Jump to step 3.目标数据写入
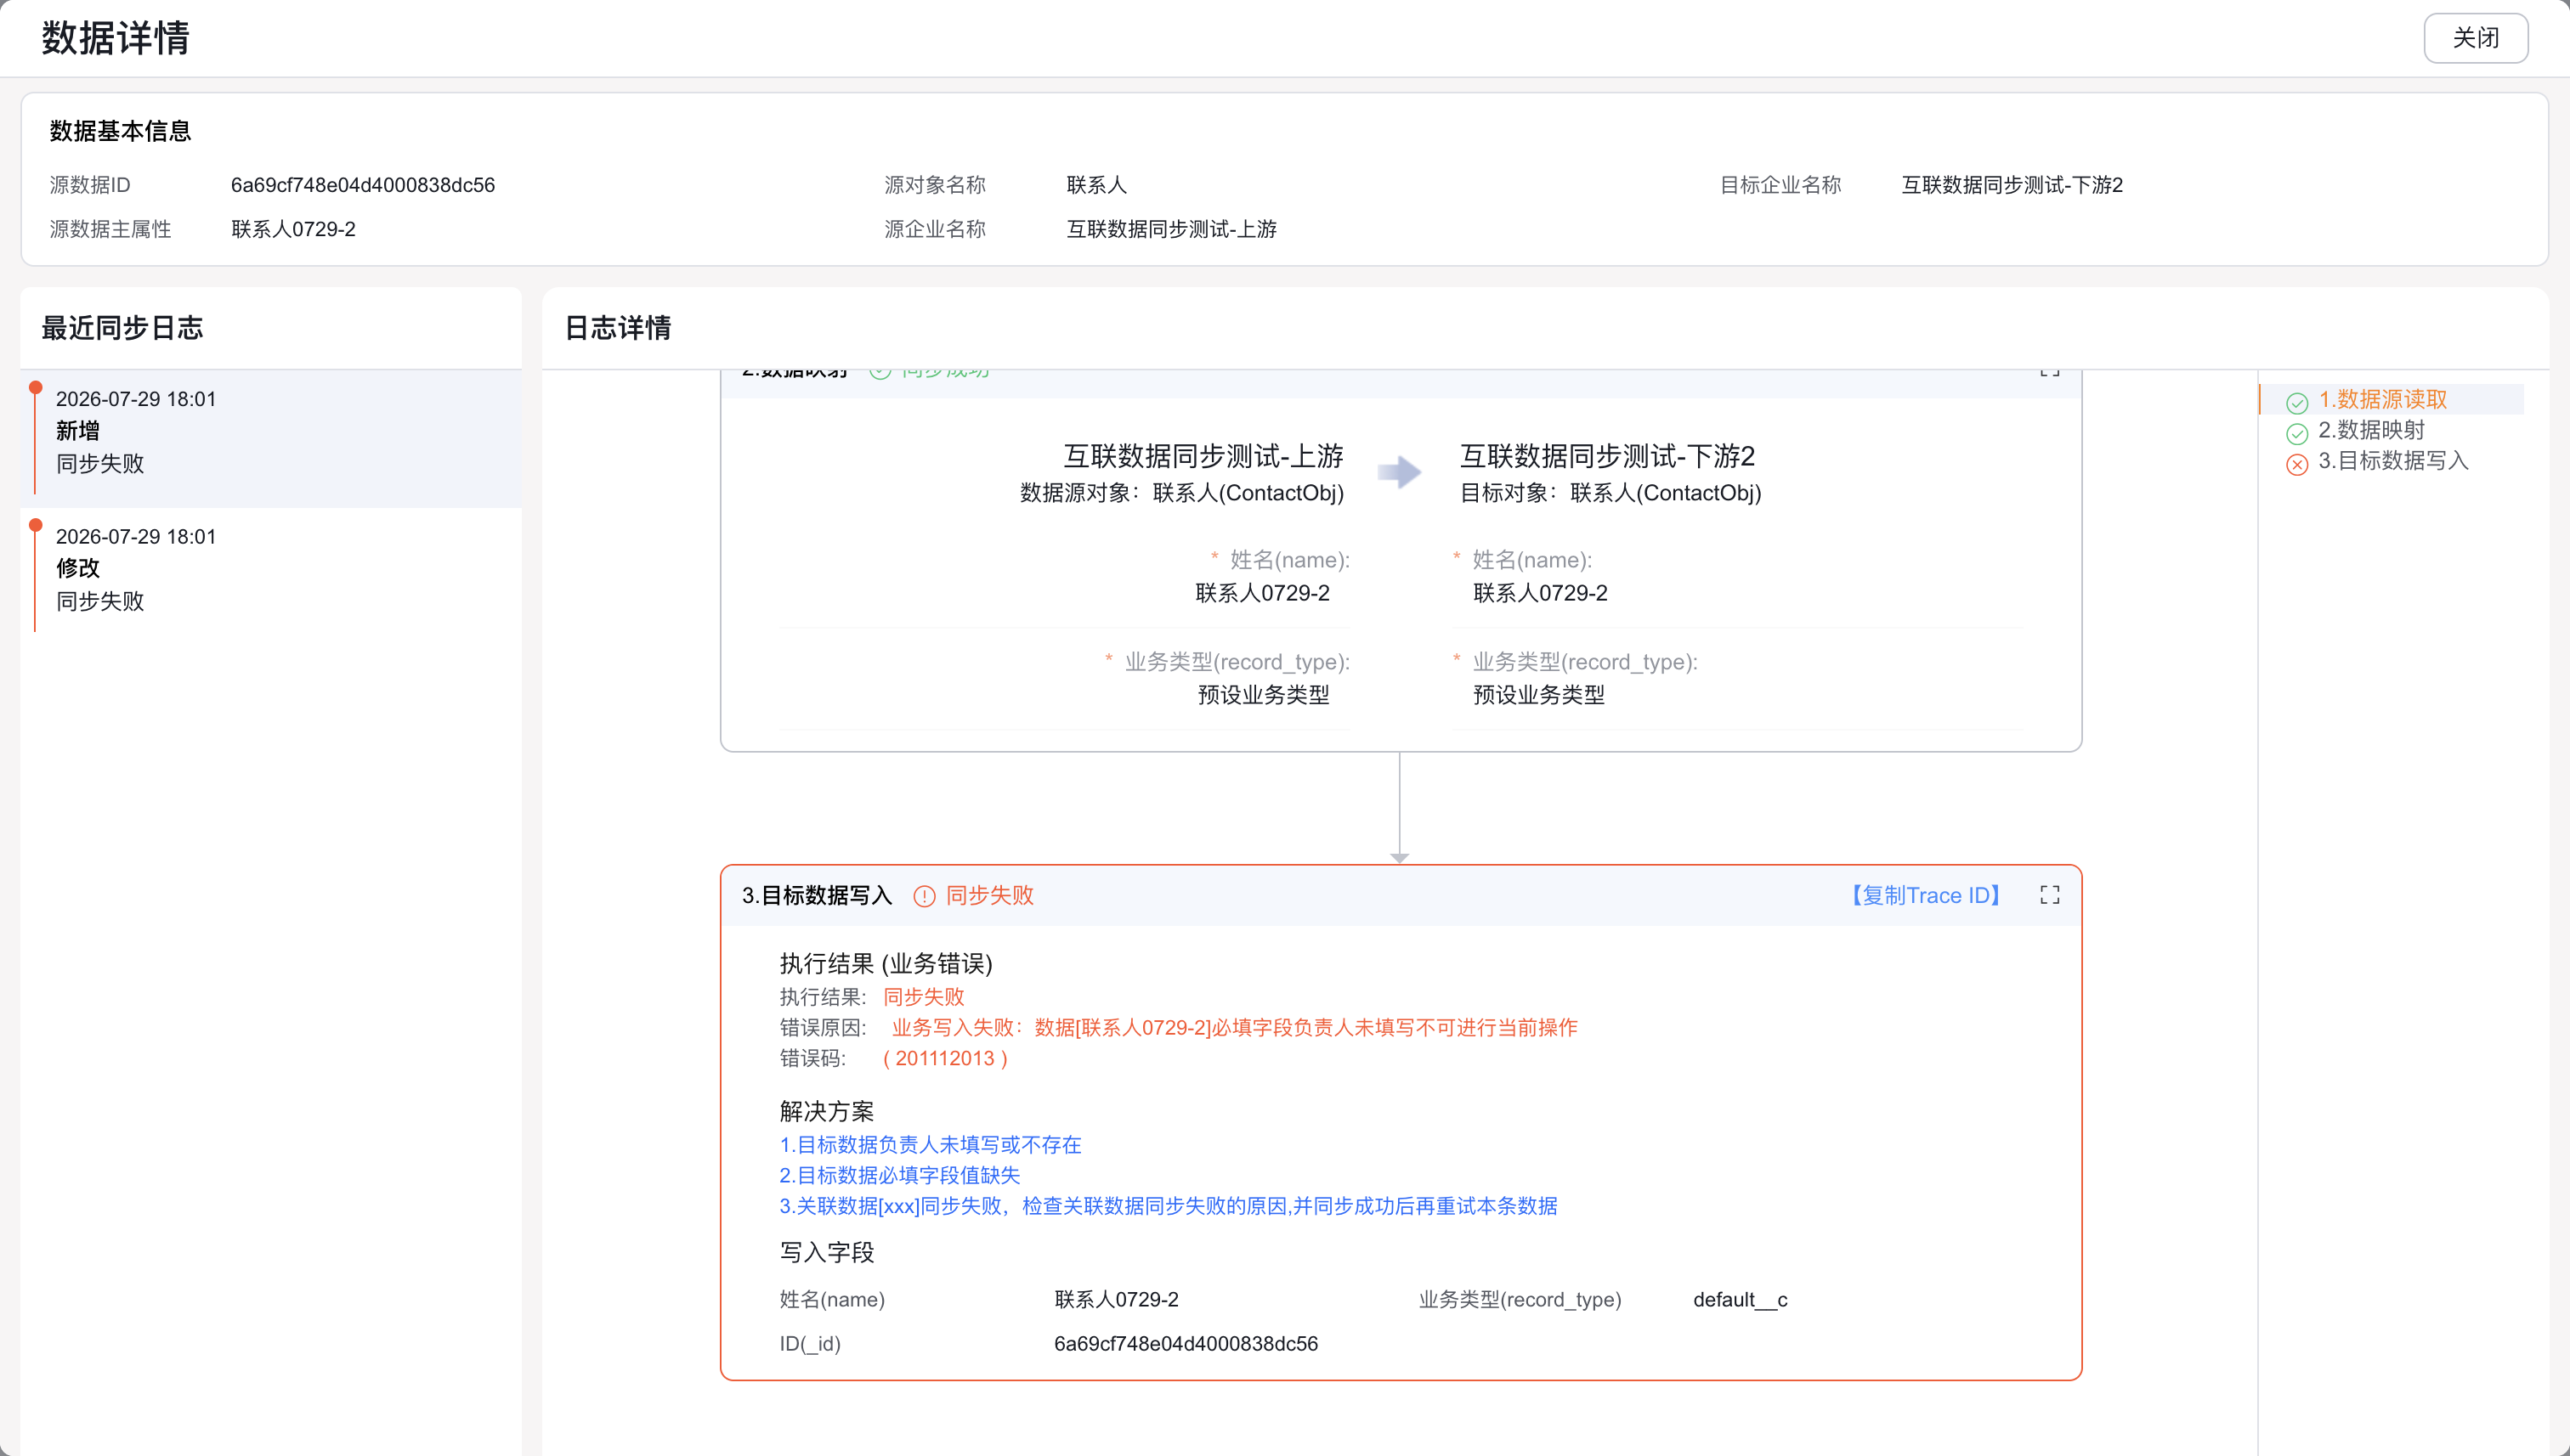The height and width of the screenshot is (1456, 2570). pyautogui.click(x=2393, y=460)
